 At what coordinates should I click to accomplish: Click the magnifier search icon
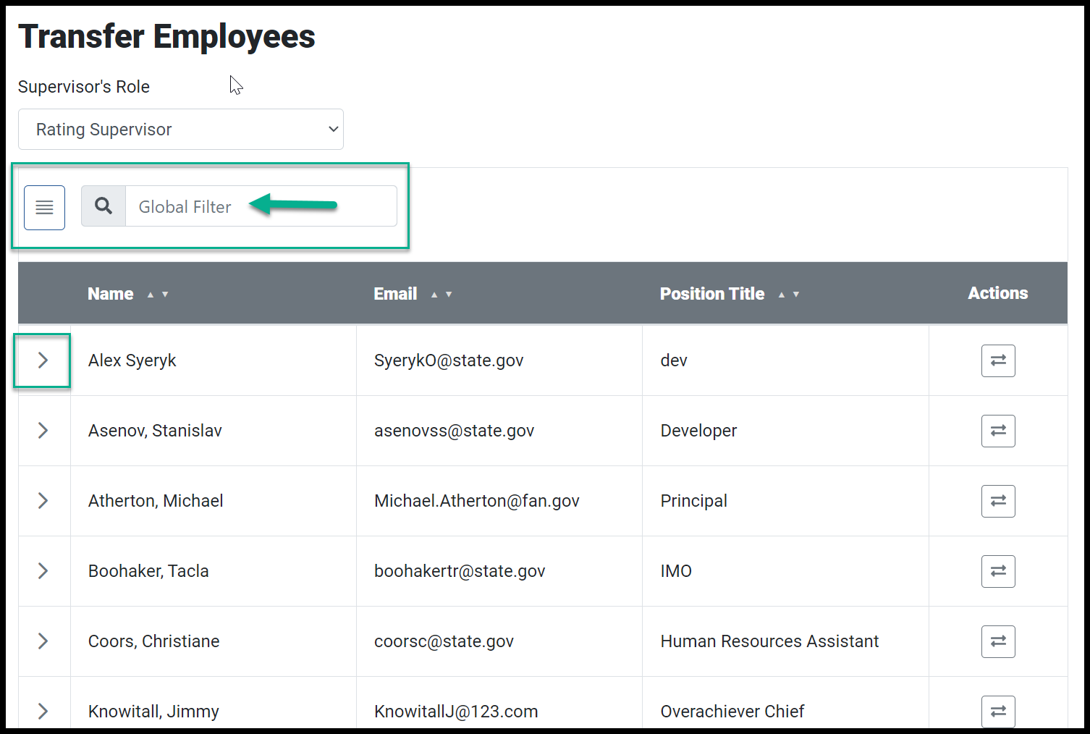click(103, 206)
